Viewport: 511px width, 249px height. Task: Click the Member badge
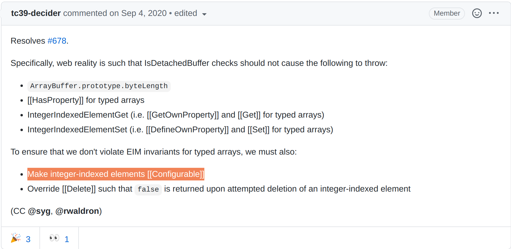[x=447, y=13]
